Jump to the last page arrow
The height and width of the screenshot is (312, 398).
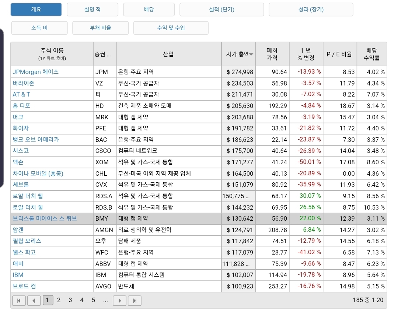(135, 301)
